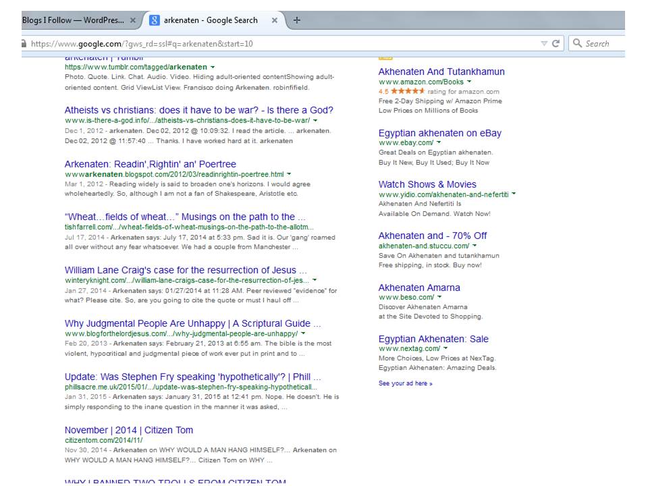Click the search magnifier icon
This screenshot has height=486, width=648.
point(577,43)
